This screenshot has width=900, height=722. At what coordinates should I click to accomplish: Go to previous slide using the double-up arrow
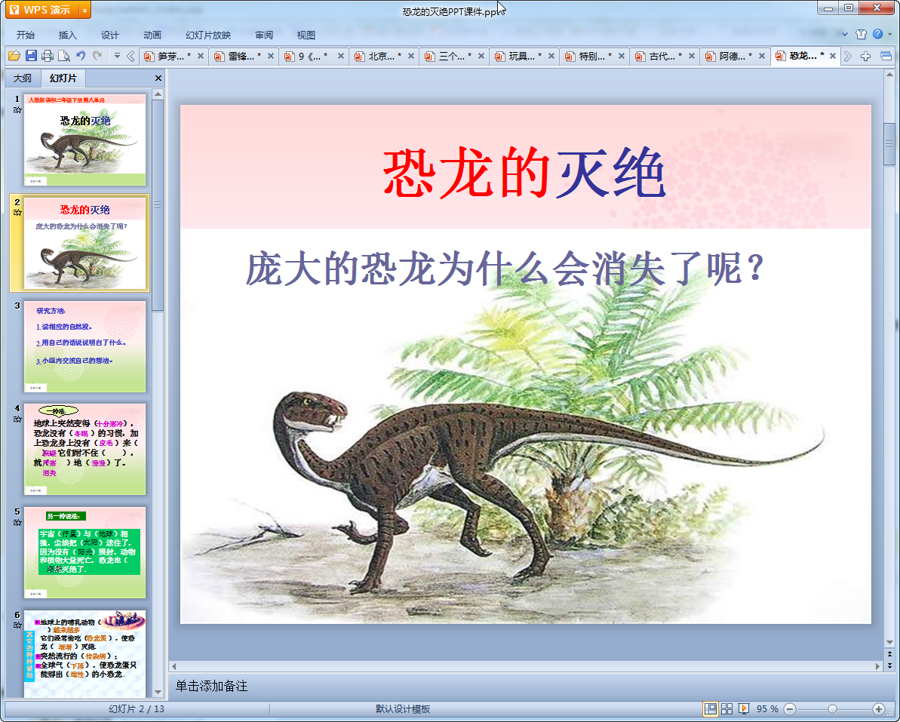889,653
